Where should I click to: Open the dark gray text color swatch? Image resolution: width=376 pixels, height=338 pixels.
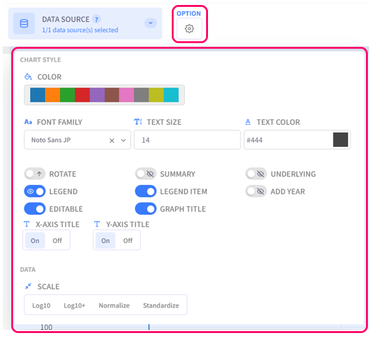[340, 139]
